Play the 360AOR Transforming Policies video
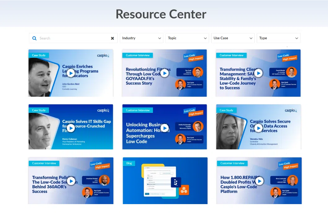 click(x=71, y=181)
